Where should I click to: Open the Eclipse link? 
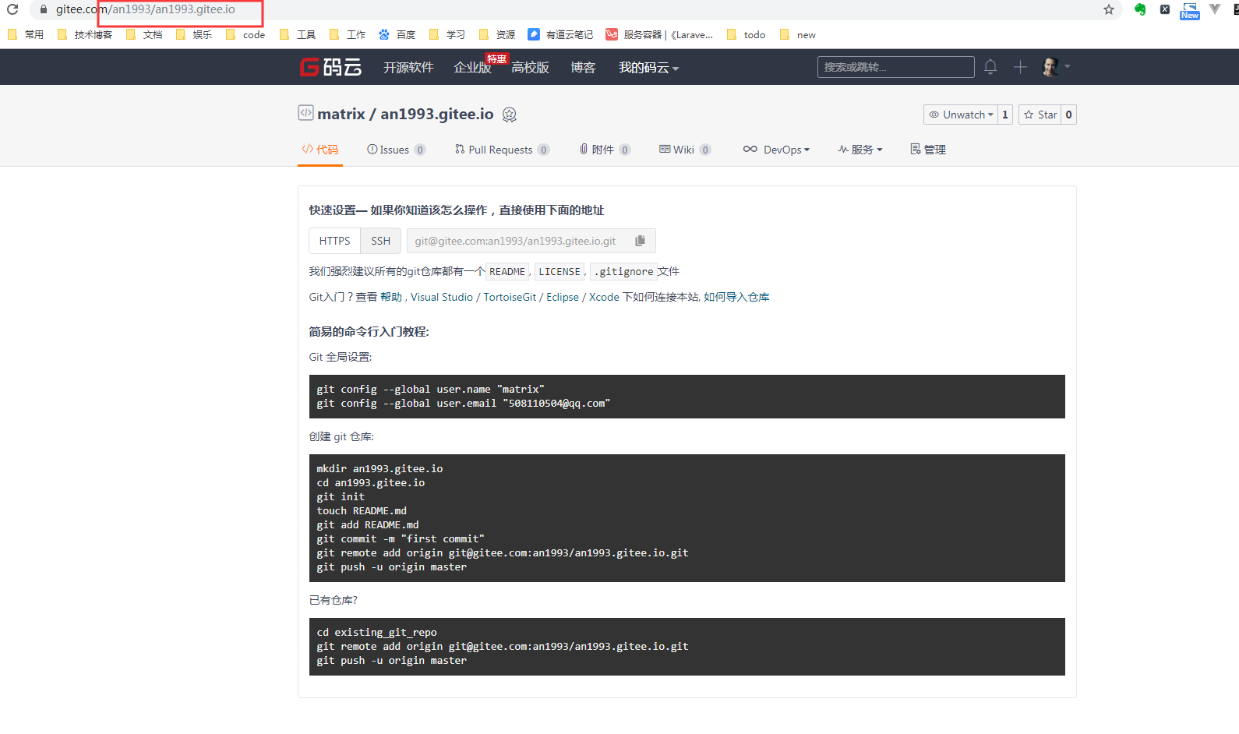[x=563, y=297]
